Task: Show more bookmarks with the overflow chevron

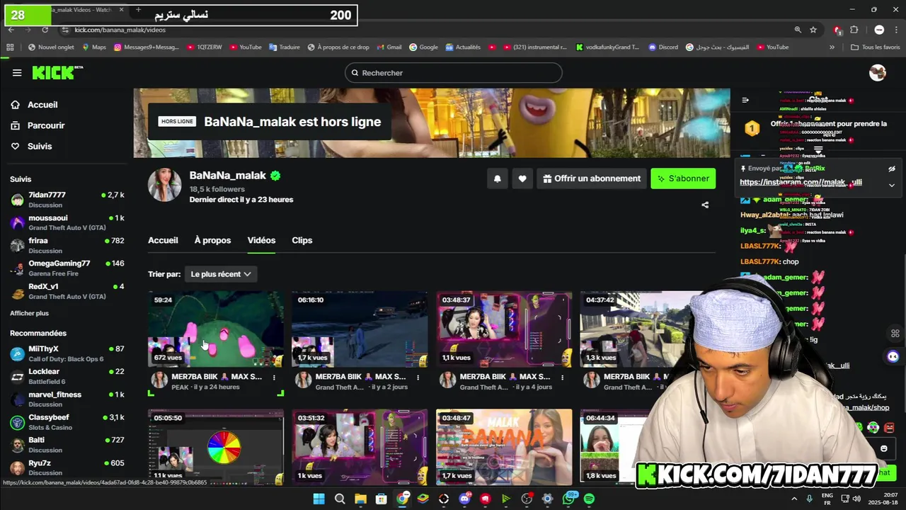Action: [832, 47]
